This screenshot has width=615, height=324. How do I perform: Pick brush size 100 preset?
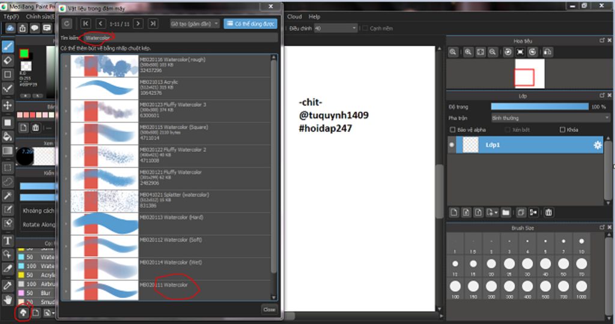[455, 289]
